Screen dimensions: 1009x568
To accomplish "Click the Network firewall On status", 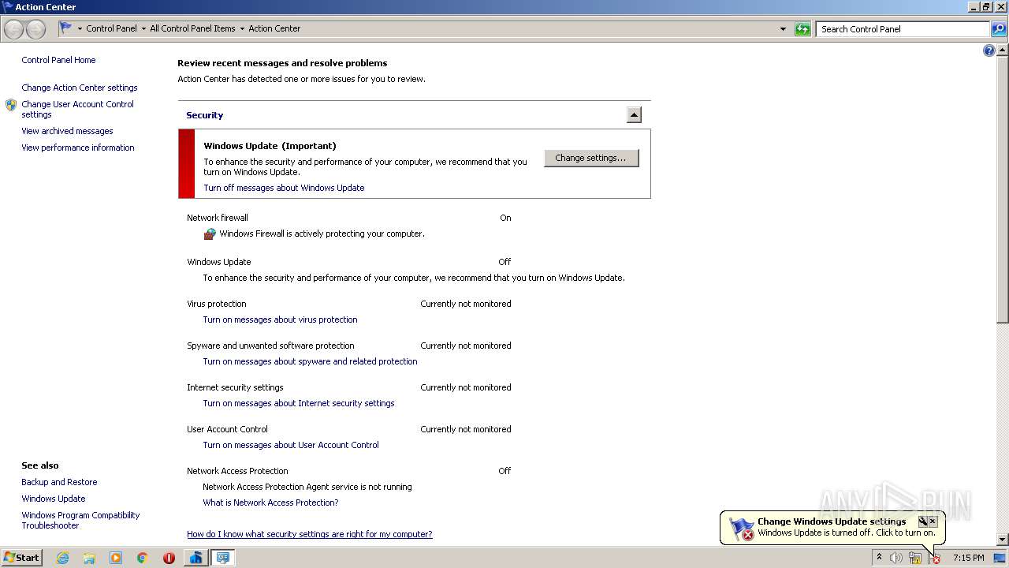I will pyautogui.click(x=505, y=218).
